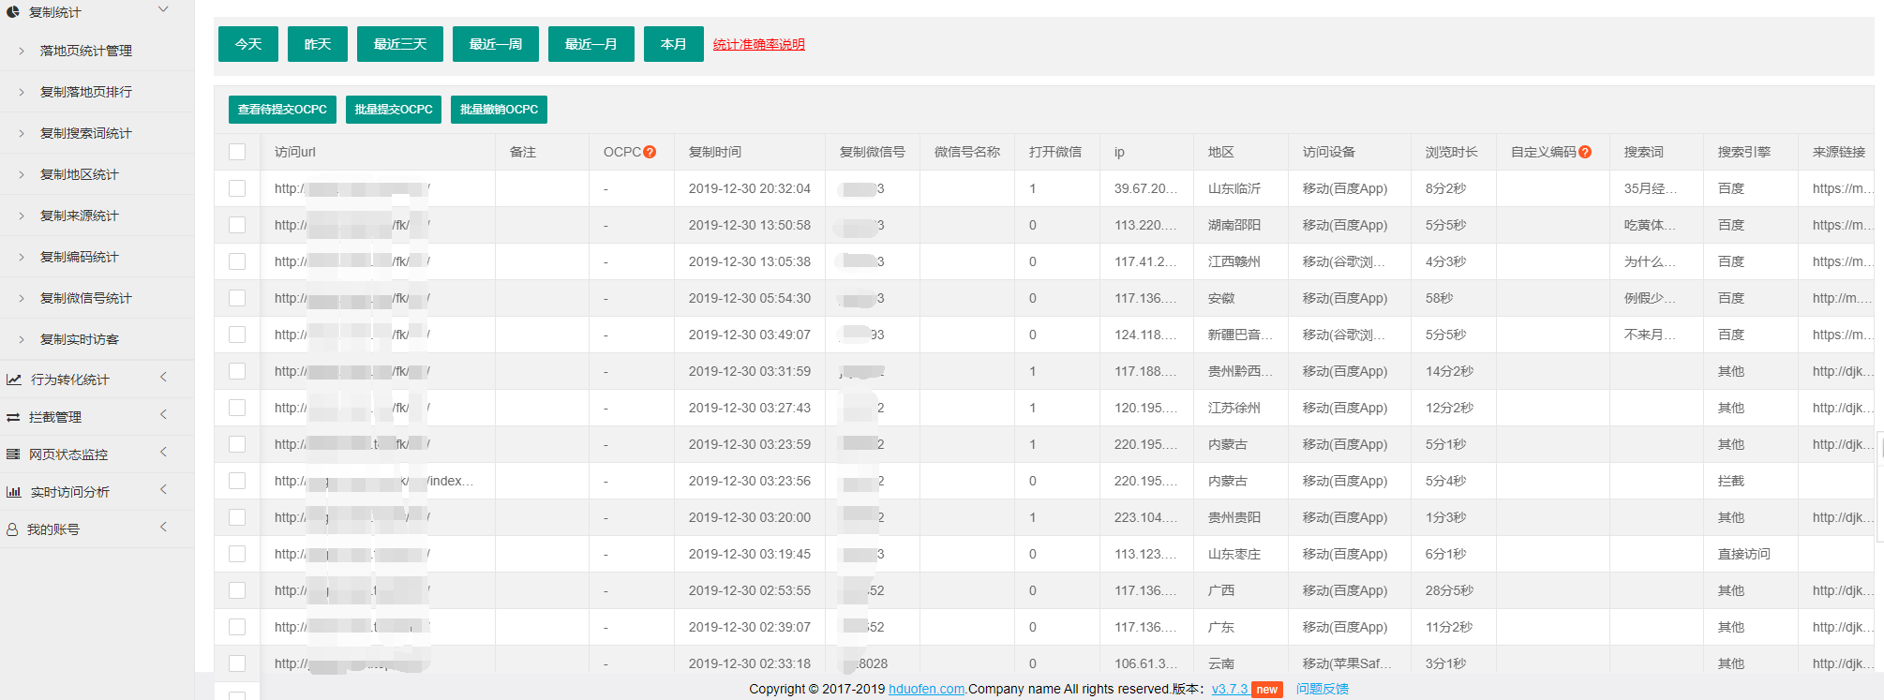Image resolution: width=1884 pixels, height=700 pixels.
Task: Expand the 网页状态监控 menu chevron
Action: point(163,452)
